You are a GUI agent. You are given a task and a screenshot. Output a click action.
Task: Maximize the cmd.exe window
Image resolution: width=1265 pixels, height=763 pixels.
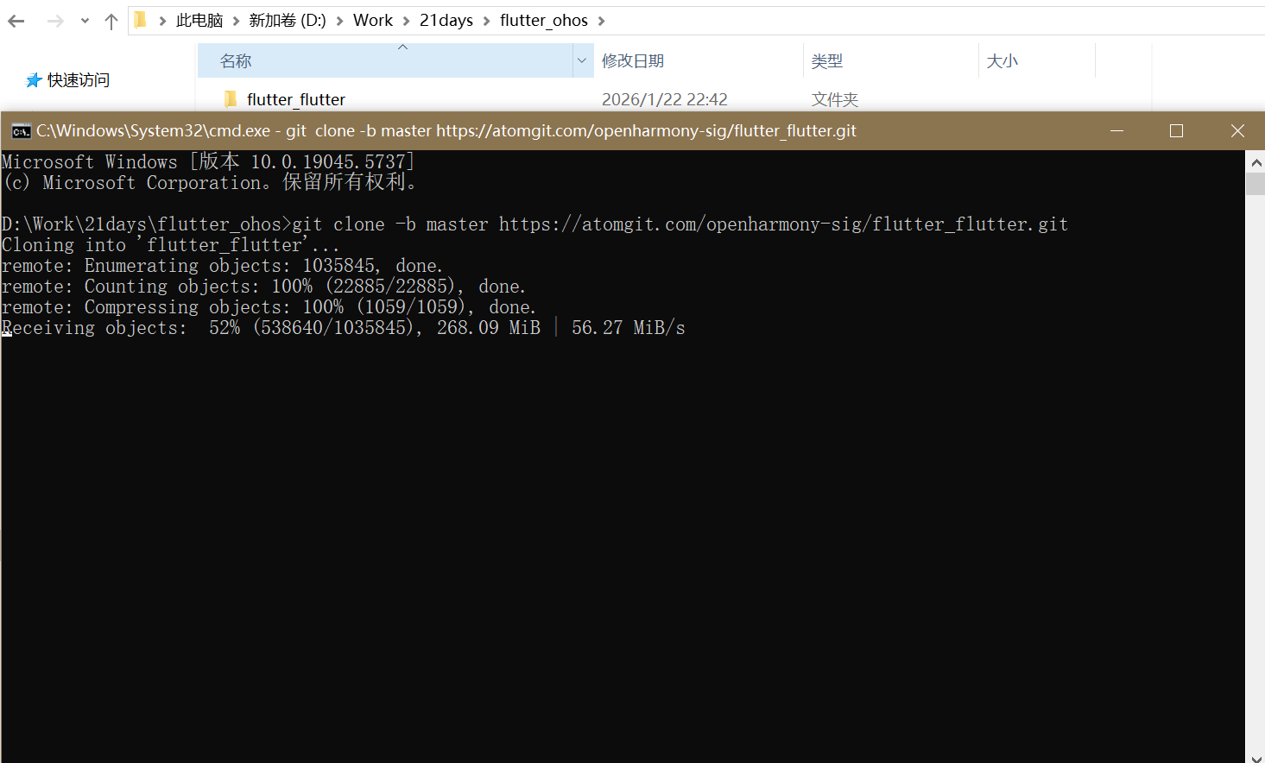pyautogui.click(x=1176, y=130)
